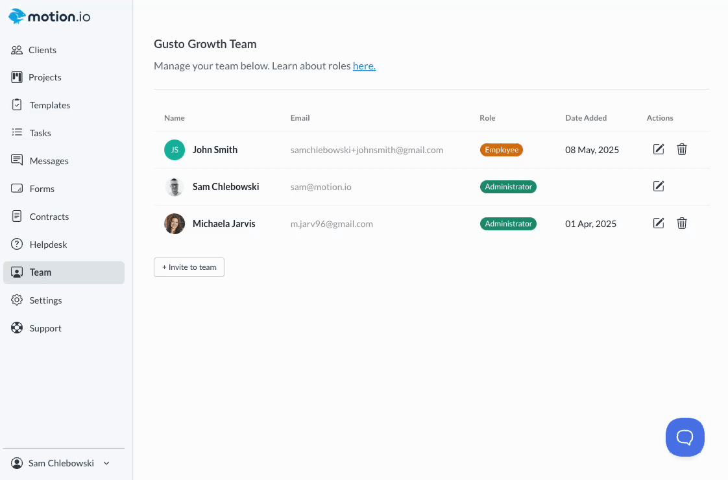Open the Settings page

(x=45, y=300)
